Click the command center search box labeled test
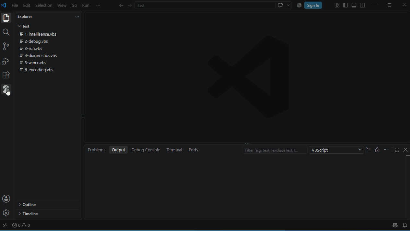The height and width of the screenshot is (231, 410). 205,5
